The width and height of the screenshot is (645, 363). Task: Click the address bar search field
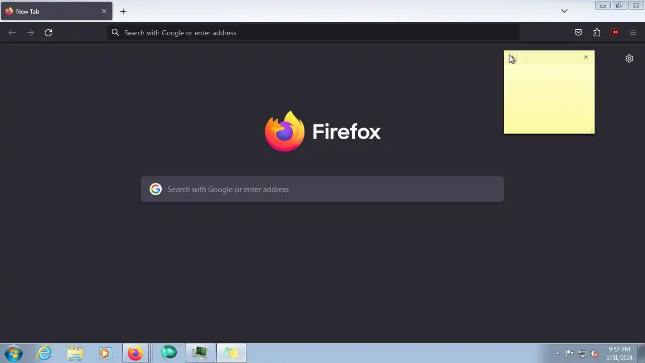point(313,33)
